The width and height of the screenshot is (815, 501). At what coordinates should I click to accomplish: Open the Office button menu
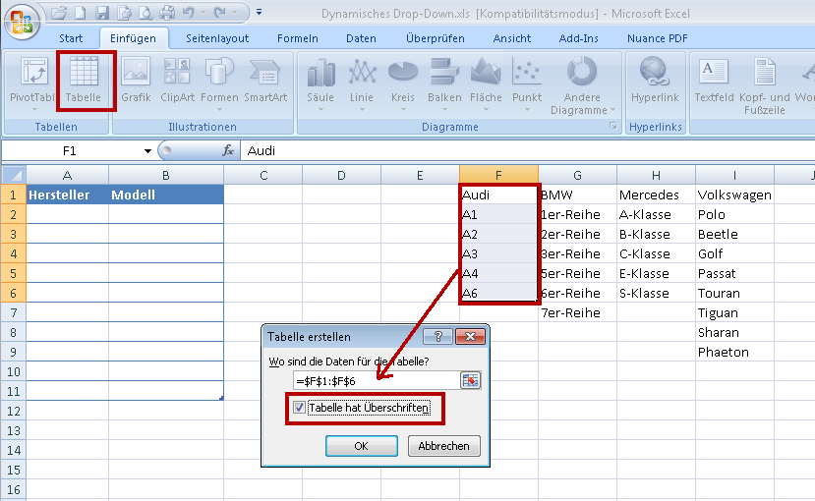(x=22, y=22)
